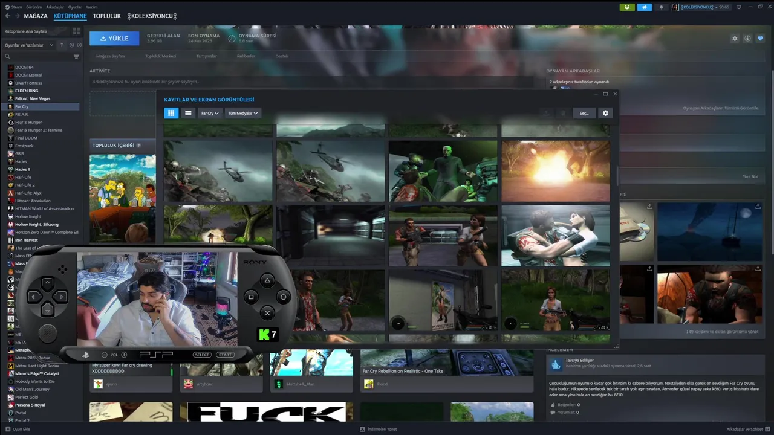Show Far Cry game info icon
Viewport: 774px width, 435px height.
747,39
